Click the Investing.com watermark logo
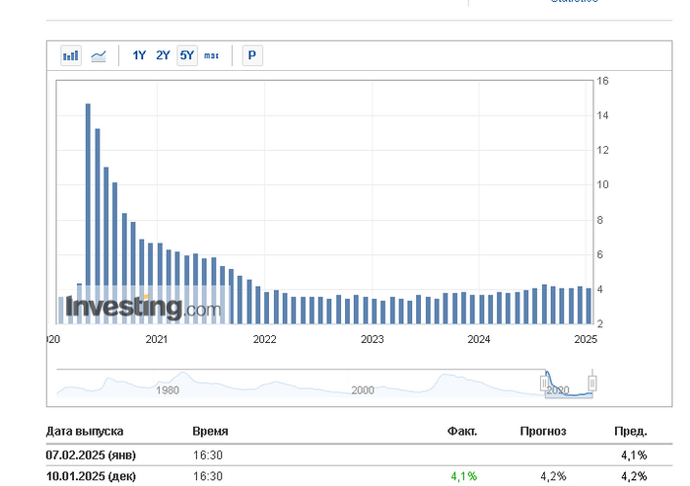This screenshot has height=486, width=690. 143,308
